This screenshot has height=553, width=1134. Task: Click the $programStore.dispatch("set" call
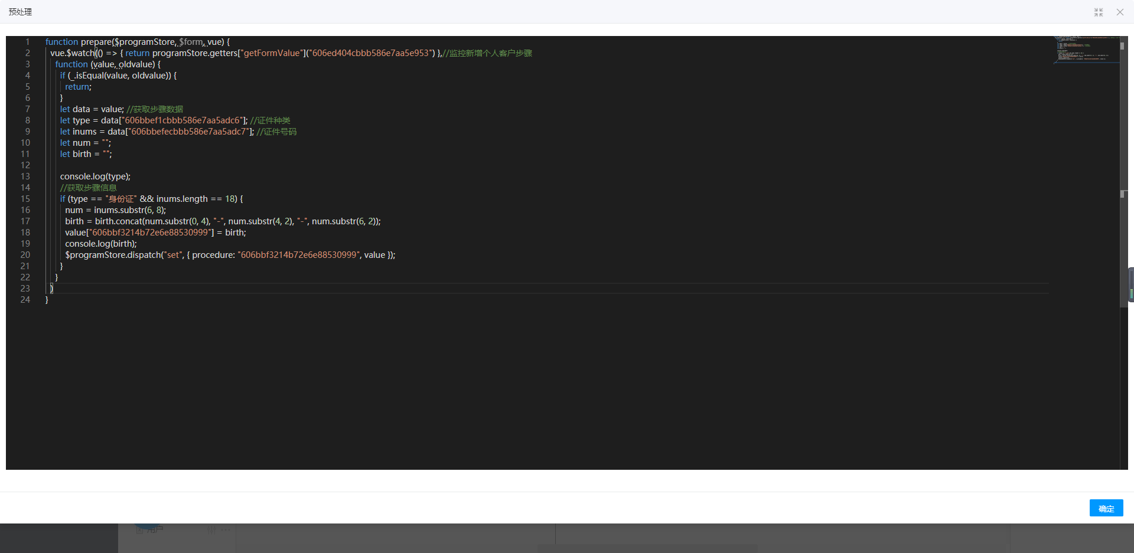tap(124, 255)
